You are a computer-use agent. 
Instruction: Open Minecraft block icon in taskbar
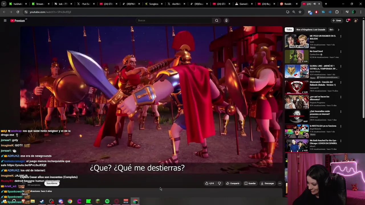coord(98,202)
